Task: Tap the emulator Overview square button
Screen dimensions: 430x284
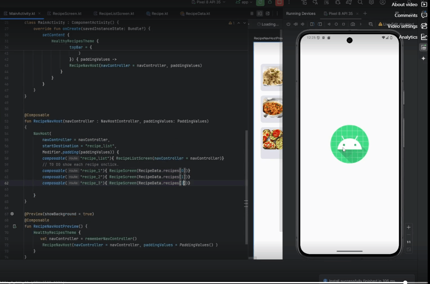Action: pos(344,24)
